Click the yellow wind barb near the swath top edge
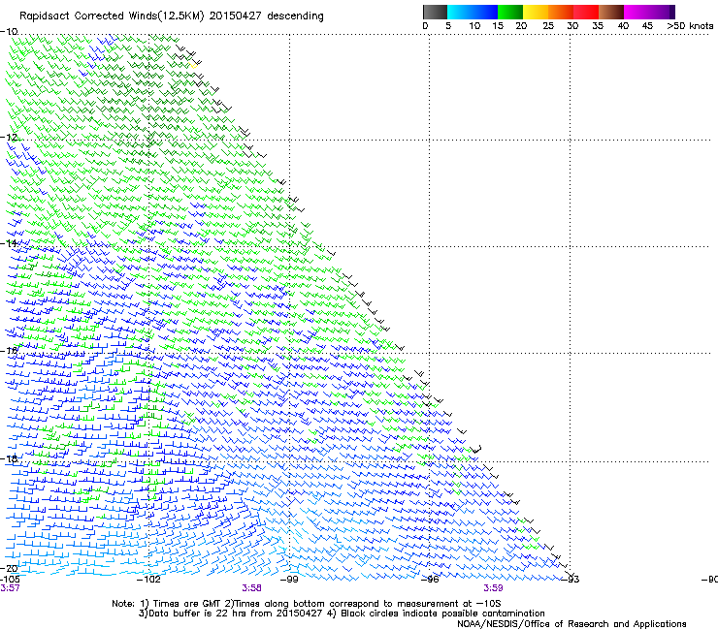This screenshot has height=630, width=718. point(194,66)
